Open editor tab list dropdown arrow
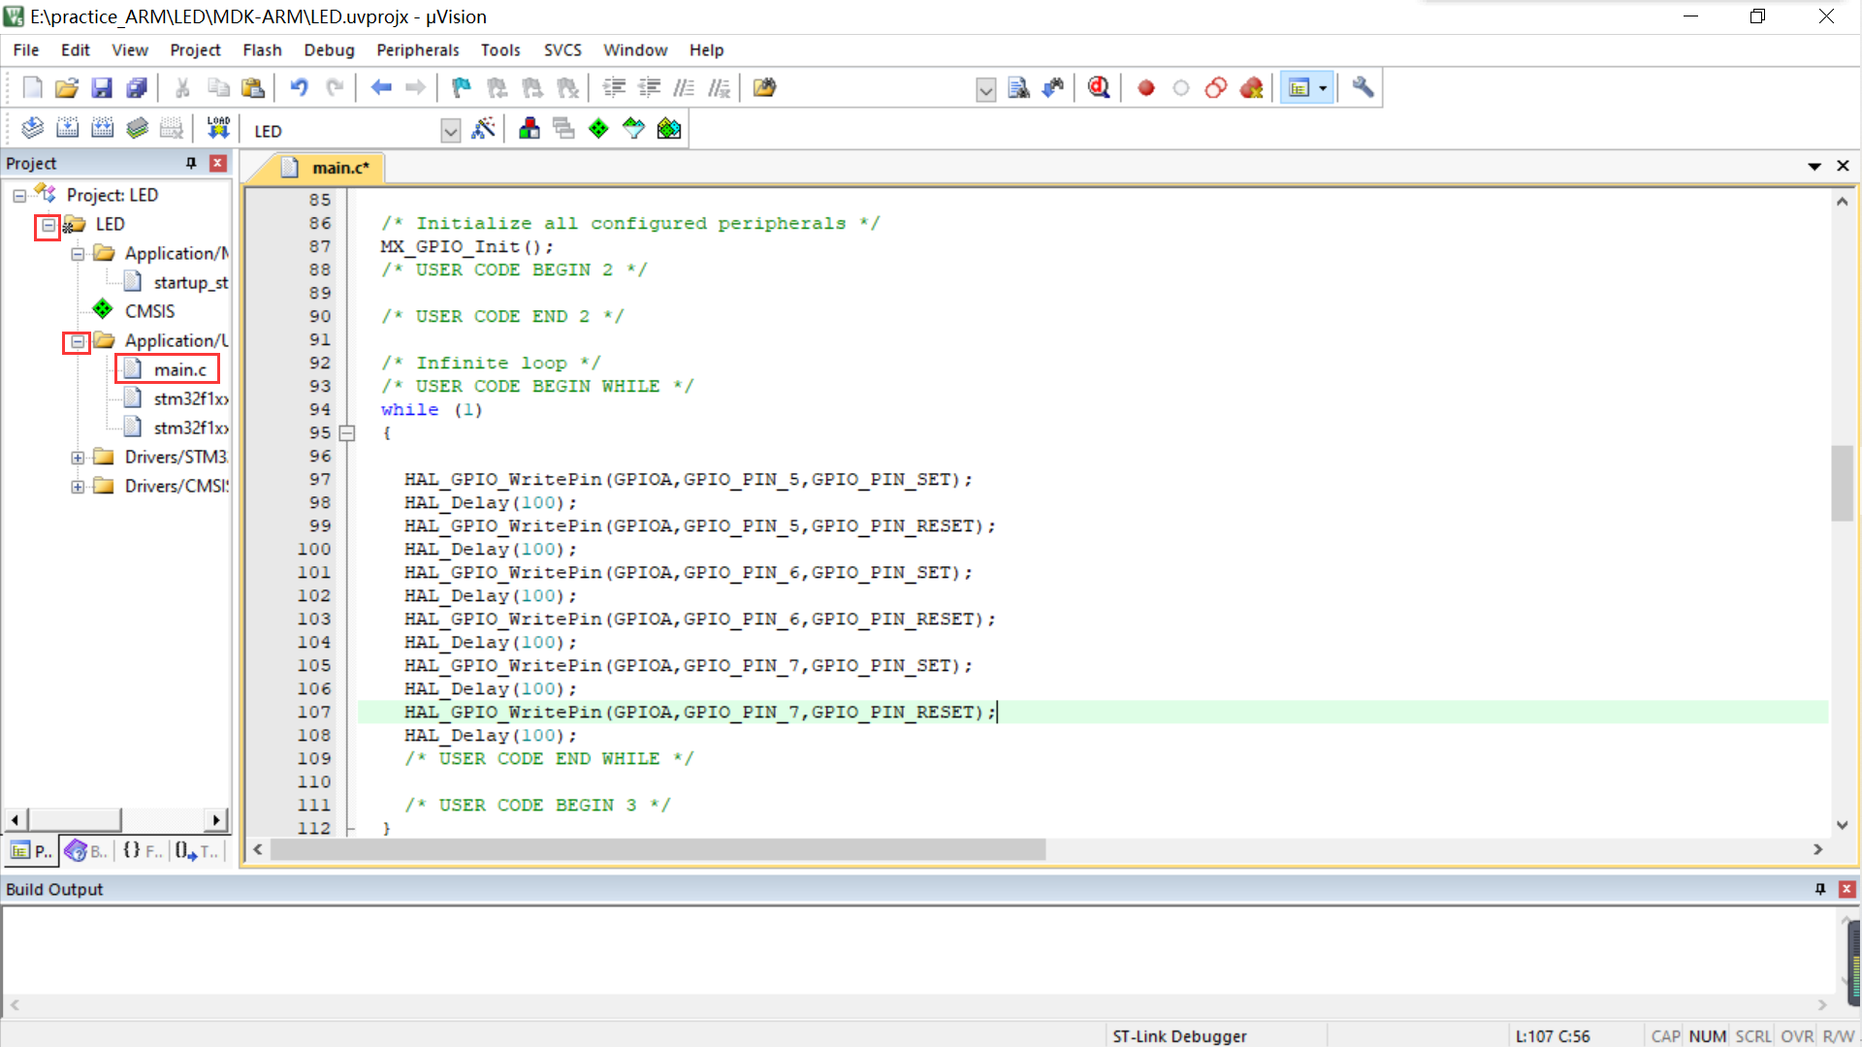Image resolution: width=1862 pixels, height=1047 pixels. point(1814,167)
